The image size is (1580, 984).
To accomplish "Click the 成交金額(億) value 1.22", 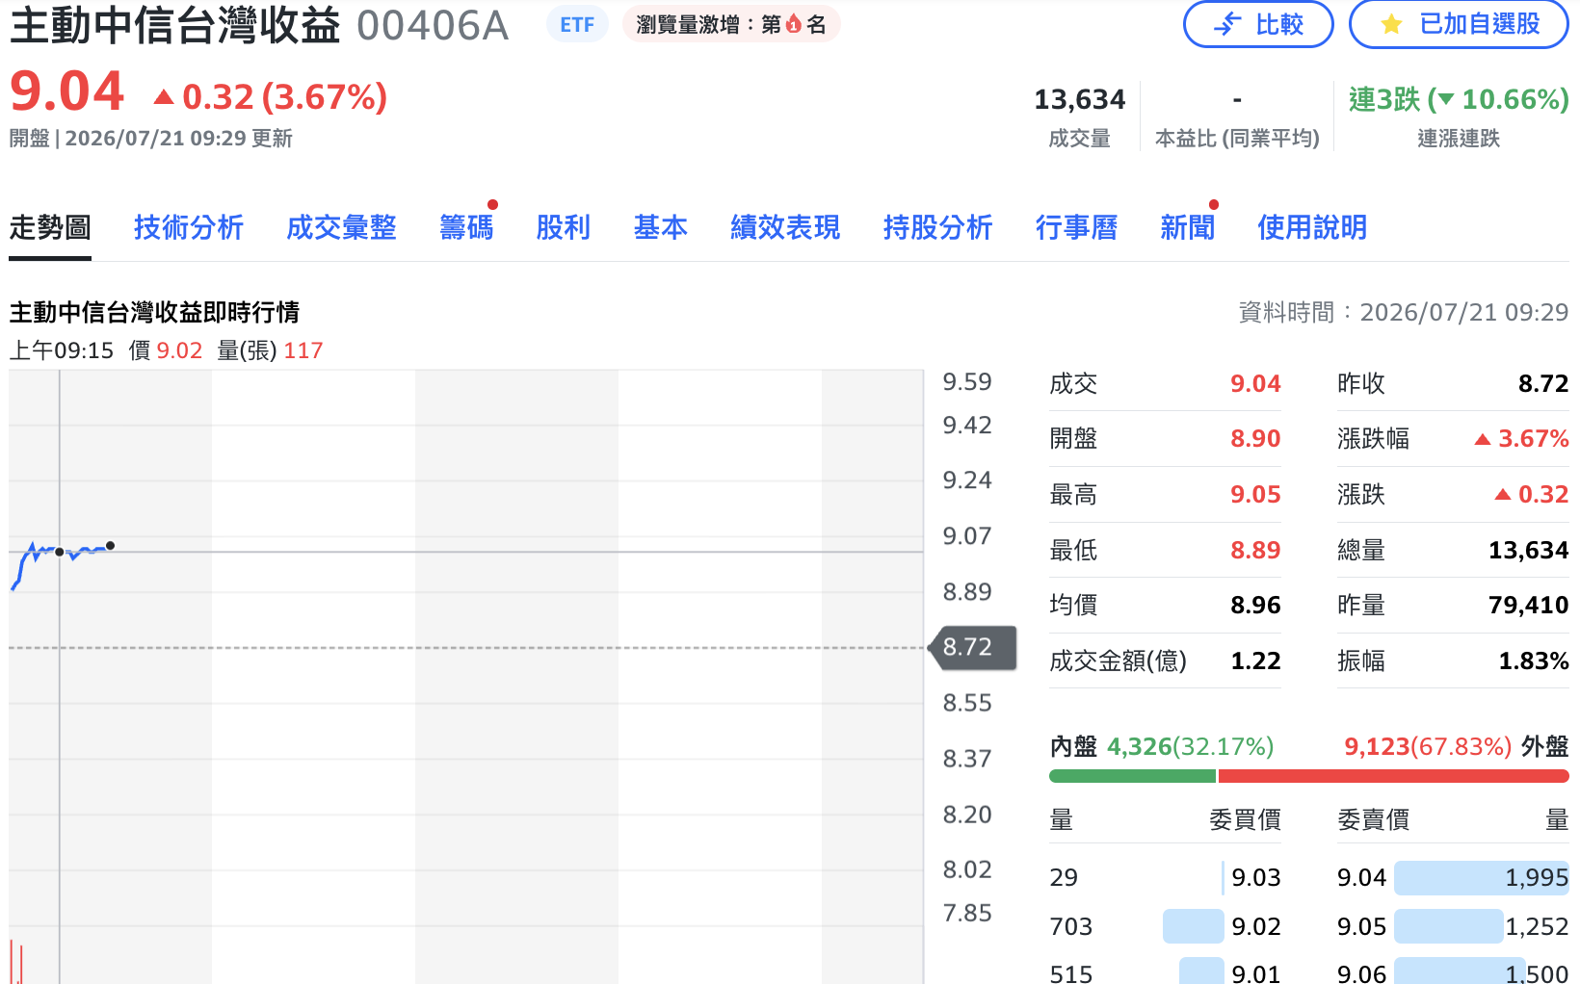I will pyautogui.click(x=1255, y=661).
